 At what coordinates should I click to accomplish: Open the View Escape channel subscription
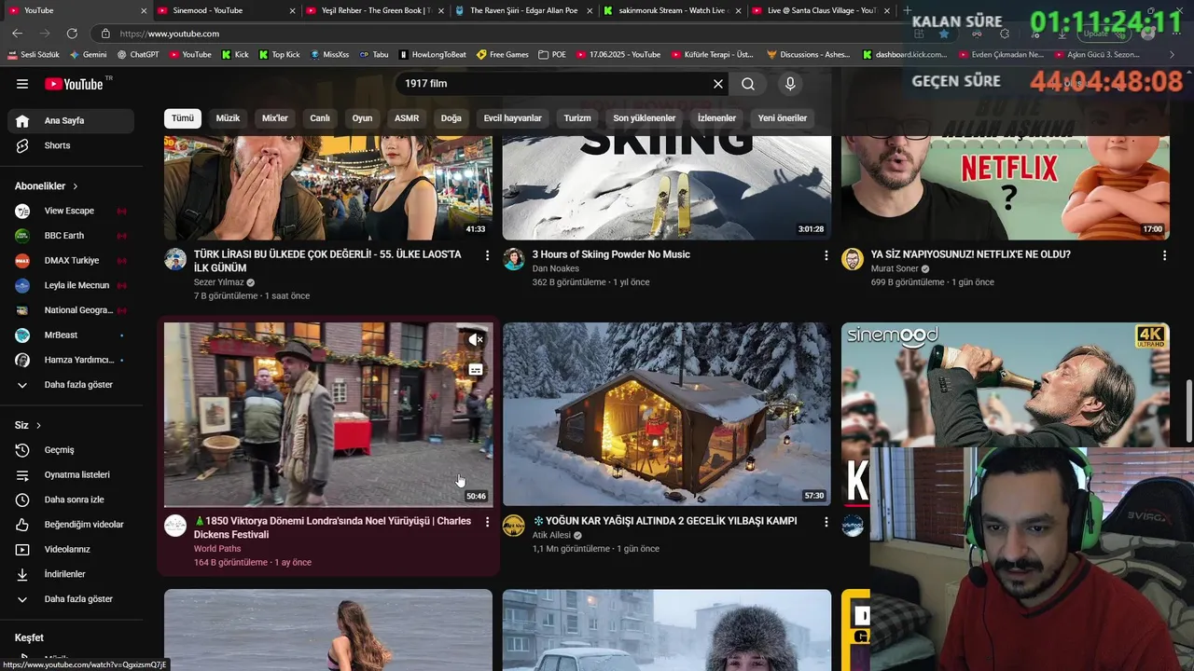pos(71,211)
